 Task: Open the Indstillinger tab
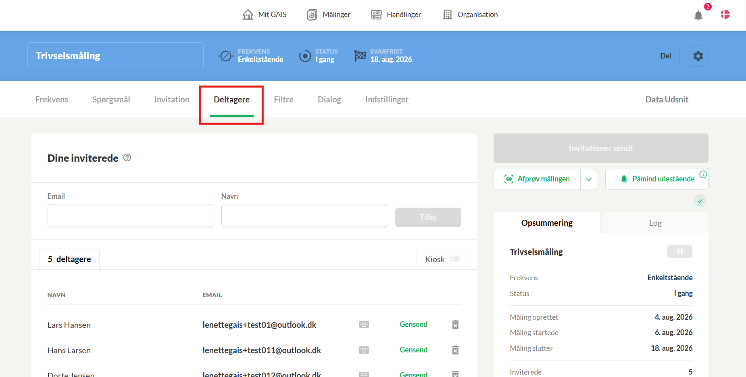click(x=387, y=100)
